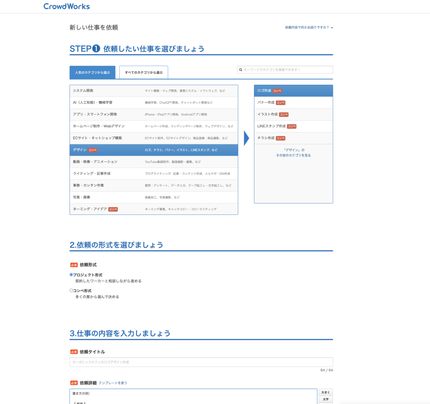Click the 依頼タイトル input field
Screen dimensions: 430x404
[201, 362]
